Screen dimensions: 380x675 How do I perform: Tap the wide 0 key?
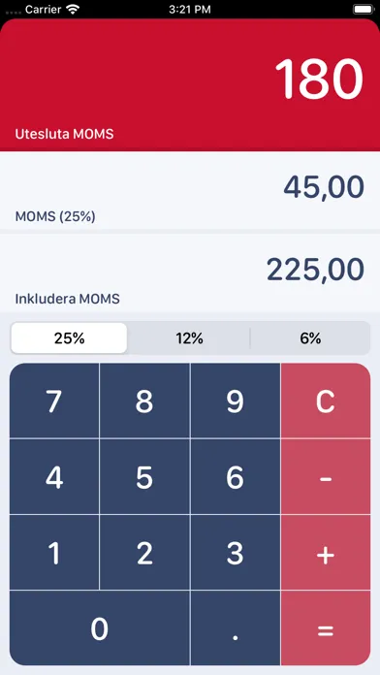[x=100, y=628]
